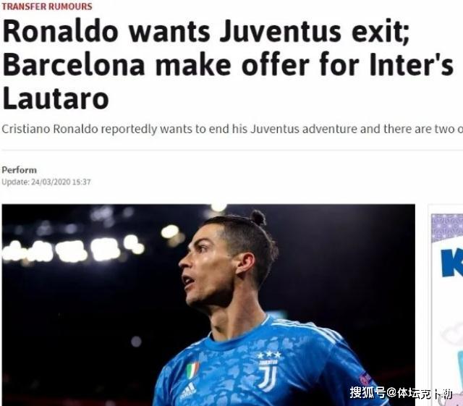The height and width of the screenshot is (406, 463).
Task: Click the three stars above the crest
Action: [268, 355]
